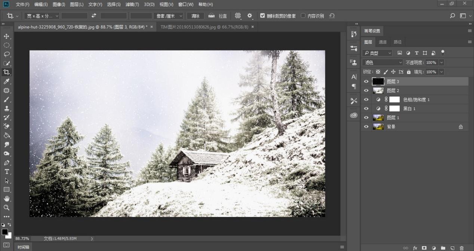Click the crop overlay grid icon
The height and width of the screenshot is (251, 474).
point(238,16)
